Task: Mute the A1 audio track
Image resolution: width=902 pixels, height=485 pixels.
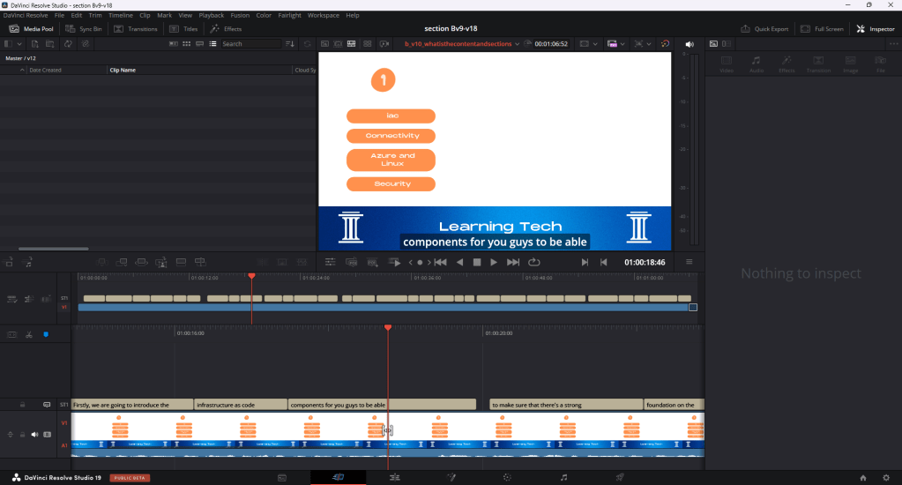Action: (34, 435)
